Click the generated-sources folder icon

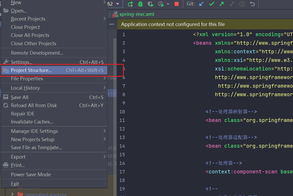[20, 194]
